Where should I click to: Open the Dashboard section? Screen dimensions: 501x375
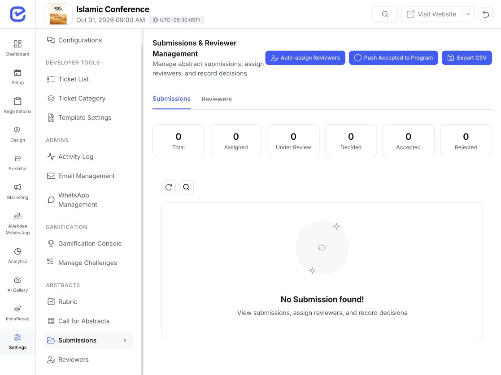coord(17,48)
